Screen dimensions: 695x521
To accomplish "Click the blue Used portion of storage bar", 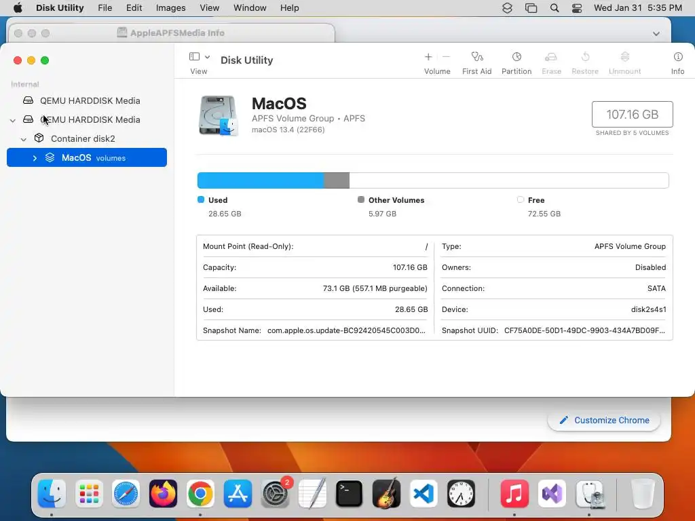I will pyautogui.click(x=261, y=180).
